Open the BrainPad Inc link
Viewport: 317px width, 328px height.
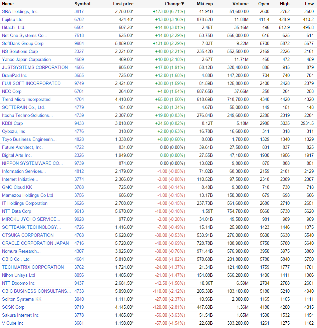point(14,75)
